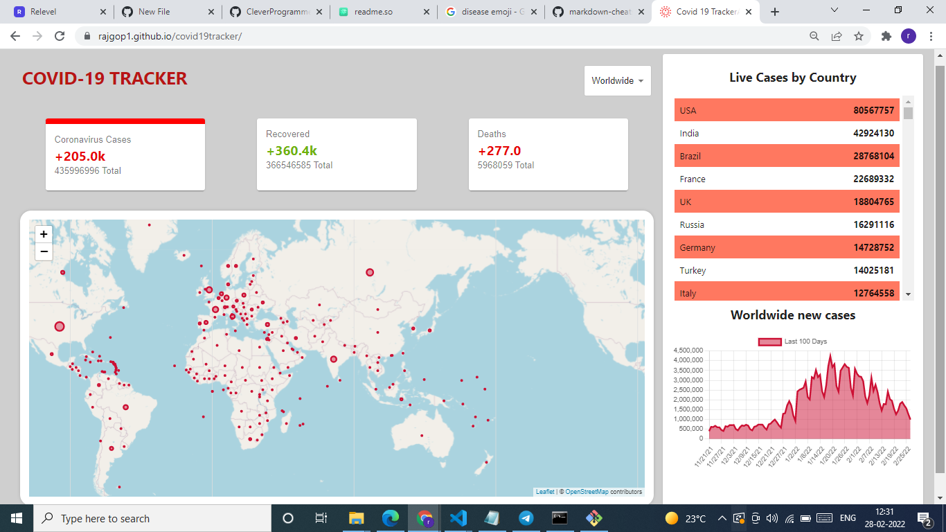Open the clock showing 12:31
The width and height of the screenshot is (946, 532).
coord(884,518)
